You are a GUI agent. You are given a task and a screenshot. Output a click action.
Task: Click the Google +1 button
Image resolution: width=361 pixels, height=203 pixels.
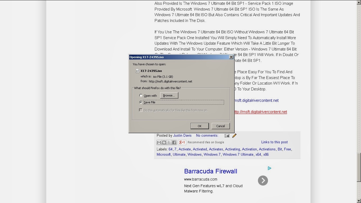(x=182, y=142)
